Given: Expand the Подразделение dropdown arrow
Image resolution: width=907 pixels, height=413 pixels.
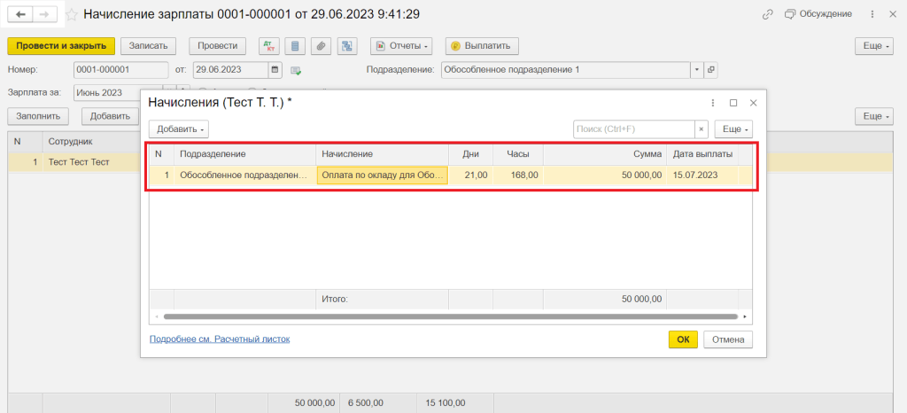Looking at the screenshot, I should 696,70.
